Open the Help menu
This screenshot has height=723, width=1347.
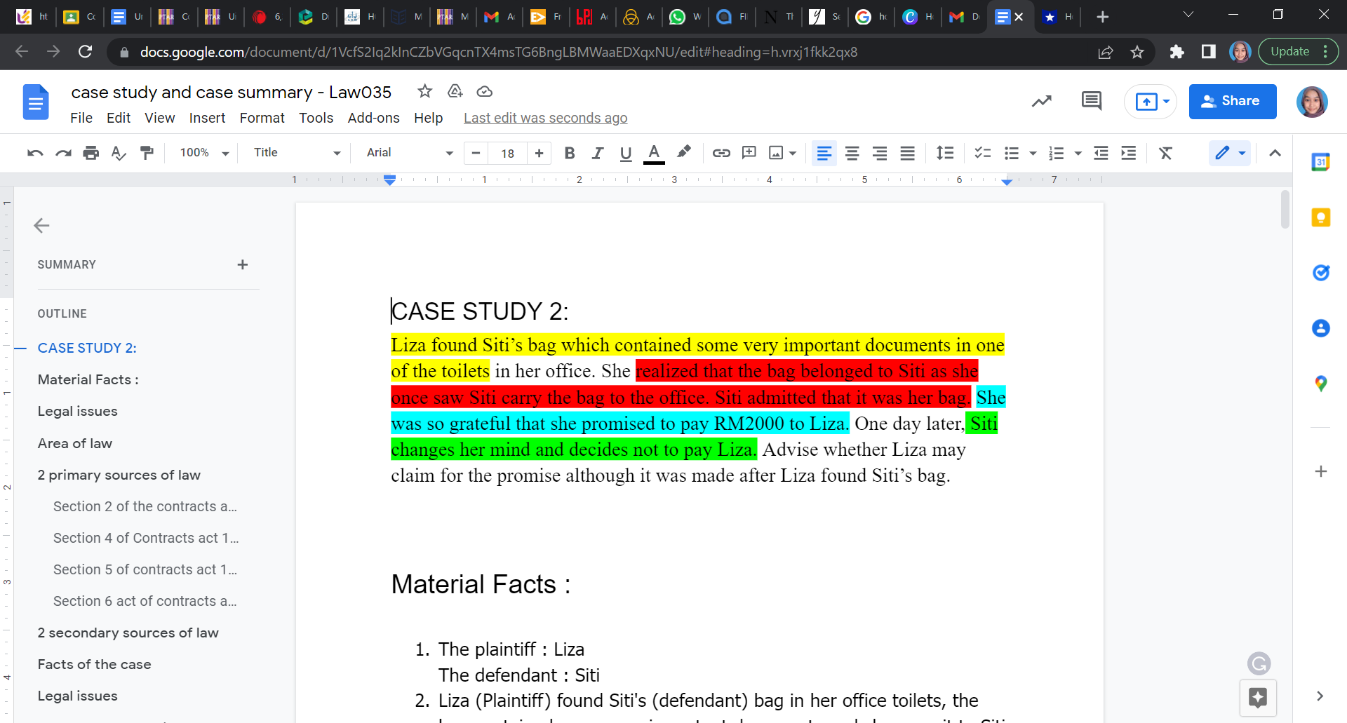[x=428, y=118]
